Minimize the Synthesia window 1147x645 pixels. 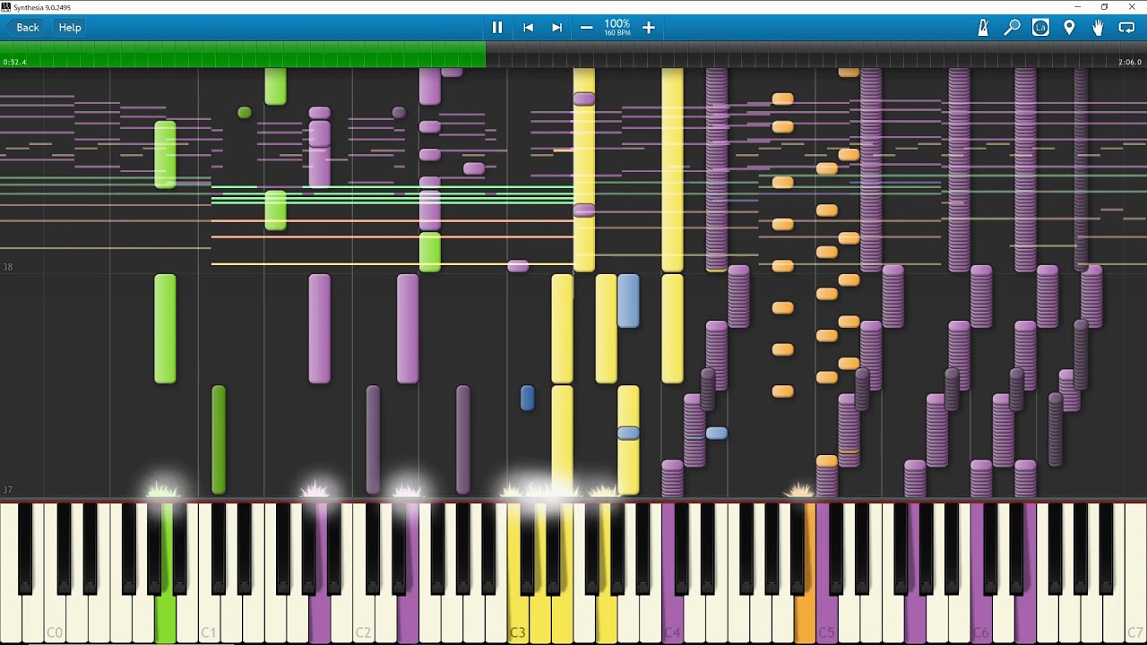[1078, 6]
